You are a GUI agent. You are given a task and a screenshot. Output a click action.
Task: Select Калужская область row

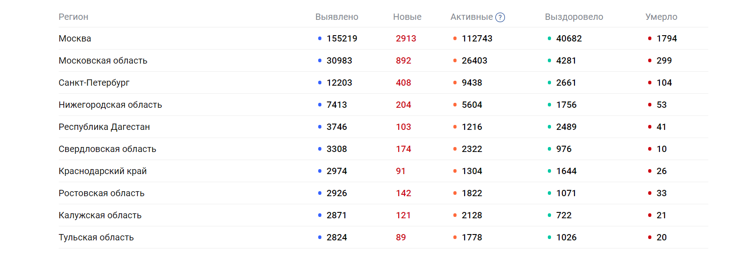383,215
